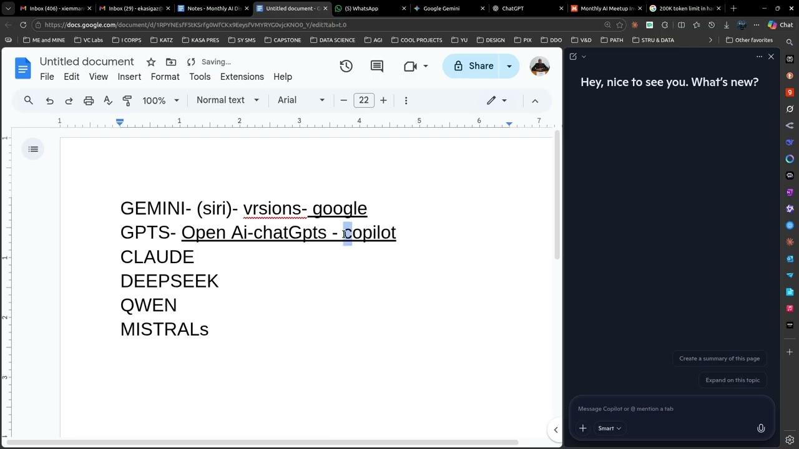Open more toolbar options three dots

coord(406,100)
